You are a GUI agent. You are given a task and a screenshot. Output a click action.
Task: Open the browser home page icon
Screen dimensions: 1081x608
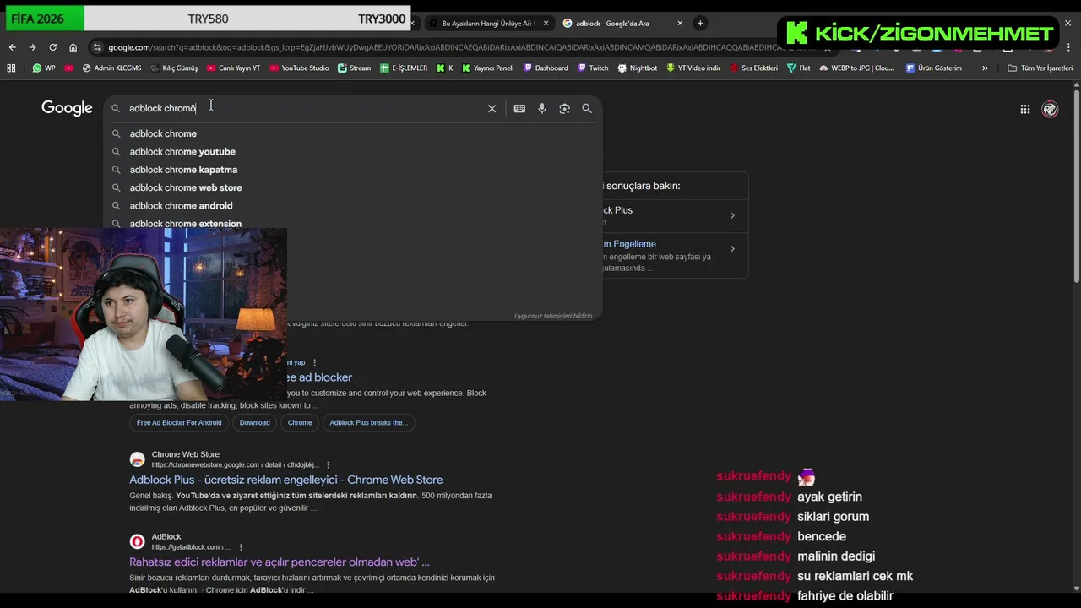[x=73, y=47]
